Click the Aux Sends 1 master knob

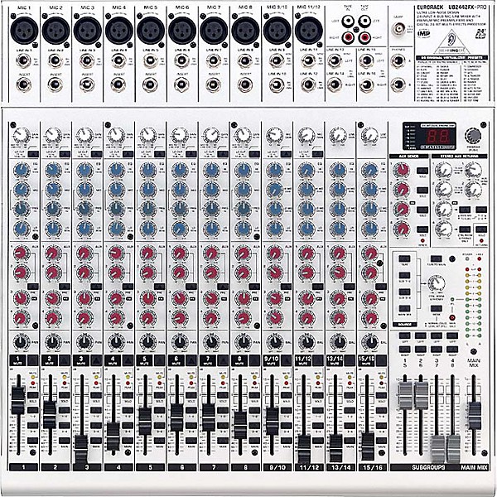pos(401,170)
